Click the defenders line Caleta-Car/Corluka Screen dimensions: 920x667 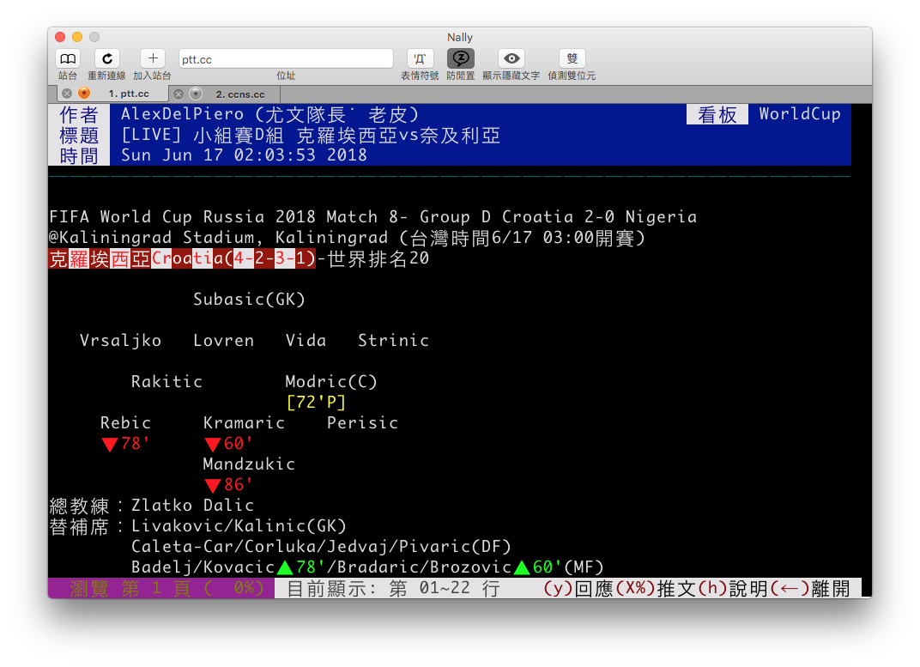(322, 547)
